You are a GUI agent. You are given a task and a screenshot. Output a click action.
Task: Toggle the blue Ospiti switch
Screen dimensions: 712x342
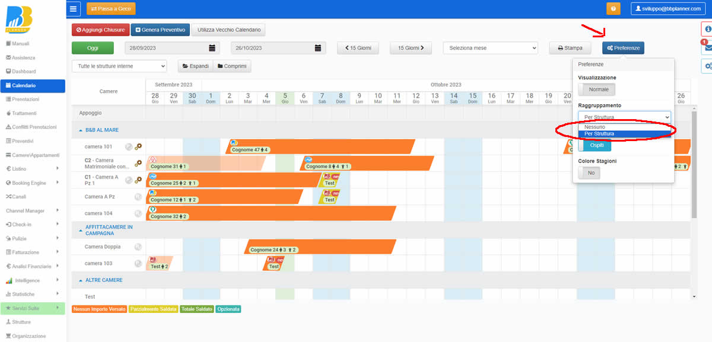[595, 145]
